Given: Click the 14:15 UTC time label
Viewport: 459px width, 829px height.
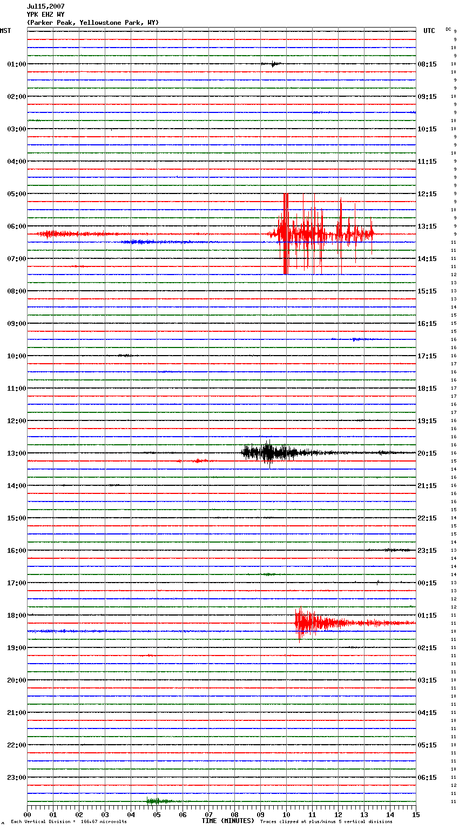Looking at the screenshot, I should tap(427, 259).
